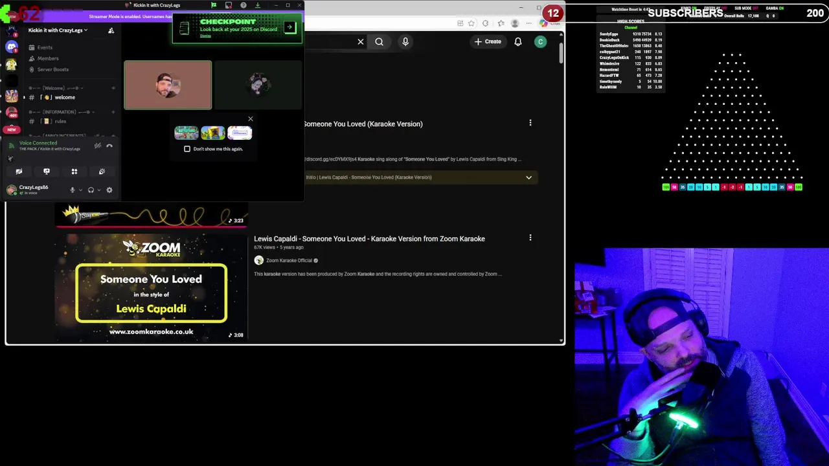
Task: Open Zoom Karaoke Official channel link
Action: [289, 260]
